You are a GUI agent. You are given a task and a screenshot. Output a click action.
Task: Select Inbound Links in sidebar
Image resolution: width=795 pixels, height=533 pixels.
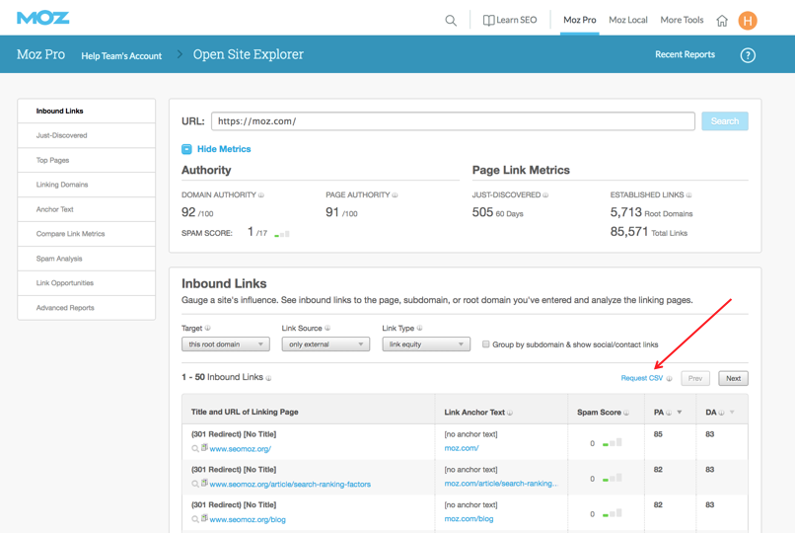point(86,112)
